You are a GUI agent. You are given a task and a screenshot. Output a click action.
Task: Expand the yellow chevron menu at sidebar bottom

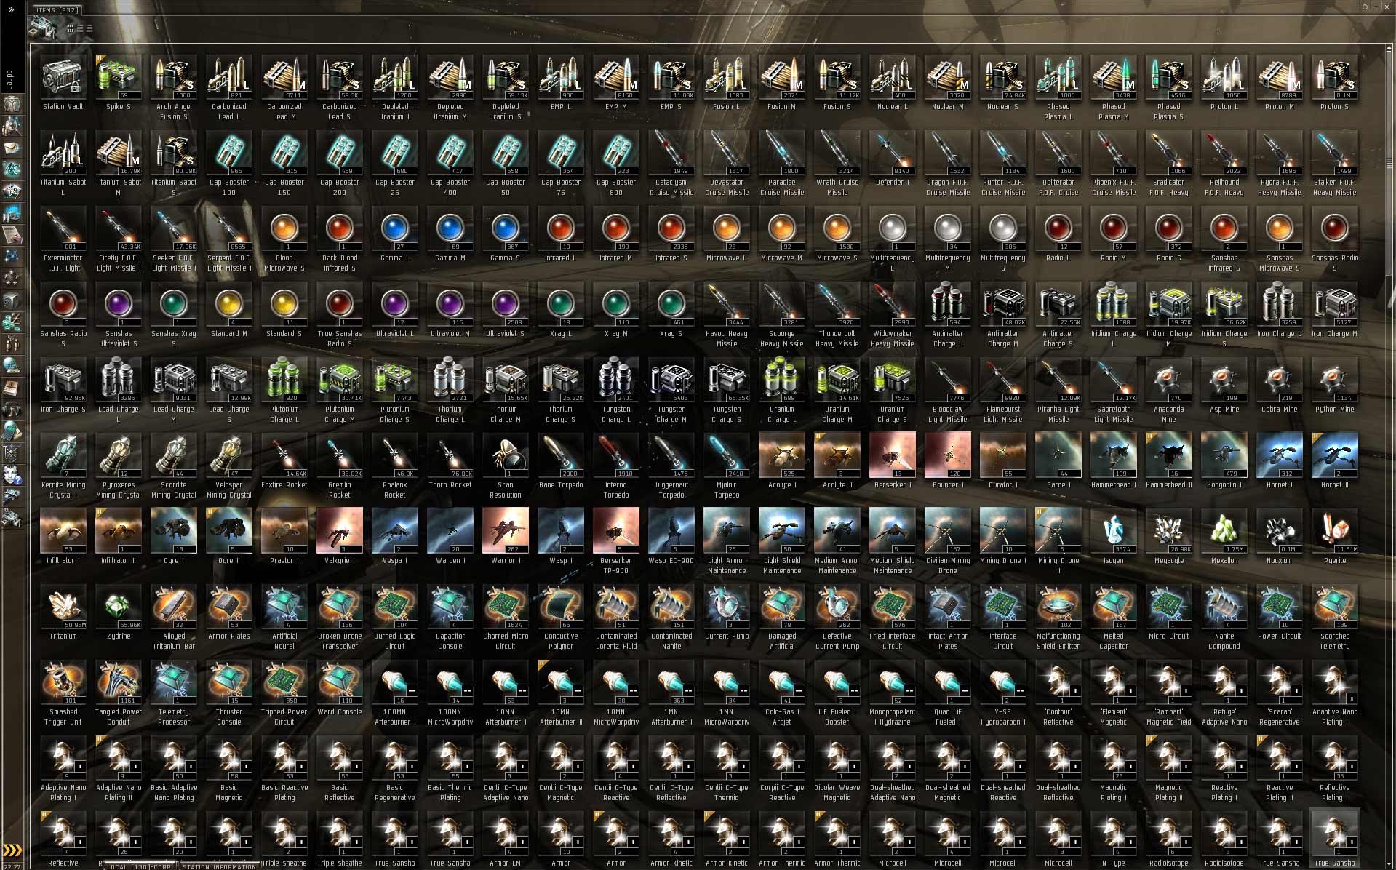(12, 850)
